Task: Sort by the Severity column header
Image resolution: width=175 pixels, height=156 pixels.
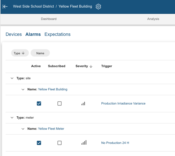Action: coord(82,66)
